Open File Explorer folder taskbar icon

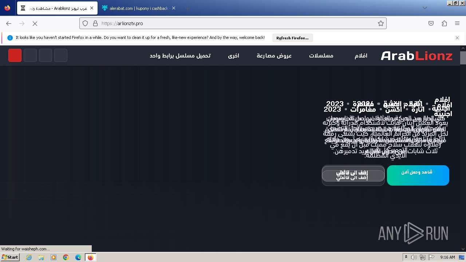(41, 257)
